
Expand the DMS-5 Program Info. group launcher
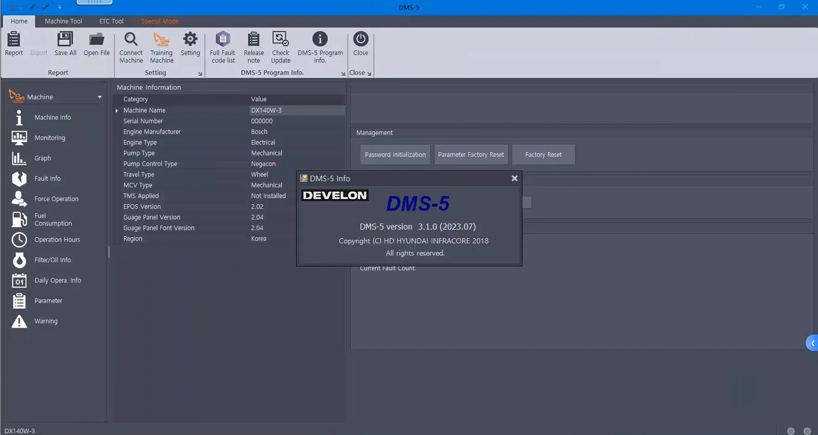pos(343,74)
